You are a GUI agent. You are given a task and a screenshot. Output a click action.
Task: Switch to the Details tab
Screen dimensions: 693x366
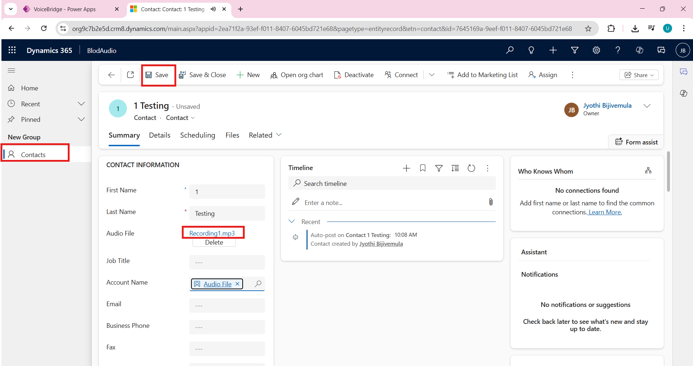pos(159,135)
